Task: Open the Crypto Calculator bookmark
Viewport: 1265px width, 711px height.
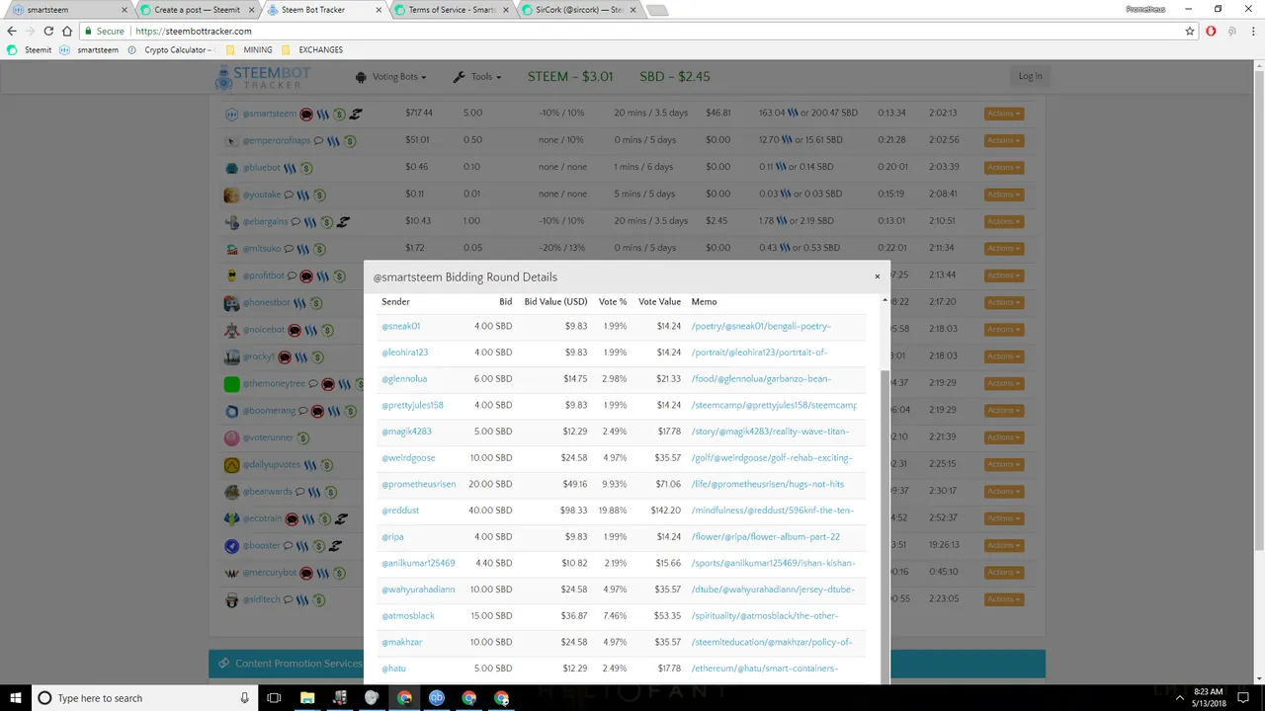Action: click(169, 49)
